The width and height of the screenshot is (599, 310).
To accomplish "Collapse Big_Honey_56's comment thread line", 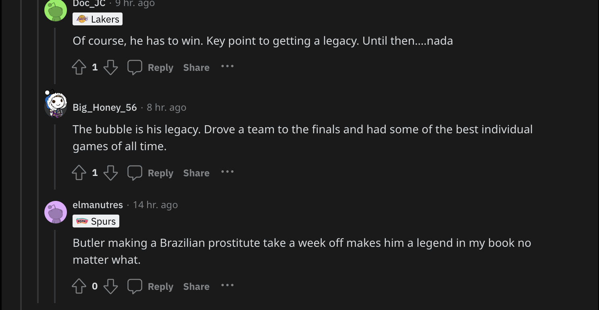I will (x=55, y=157).
